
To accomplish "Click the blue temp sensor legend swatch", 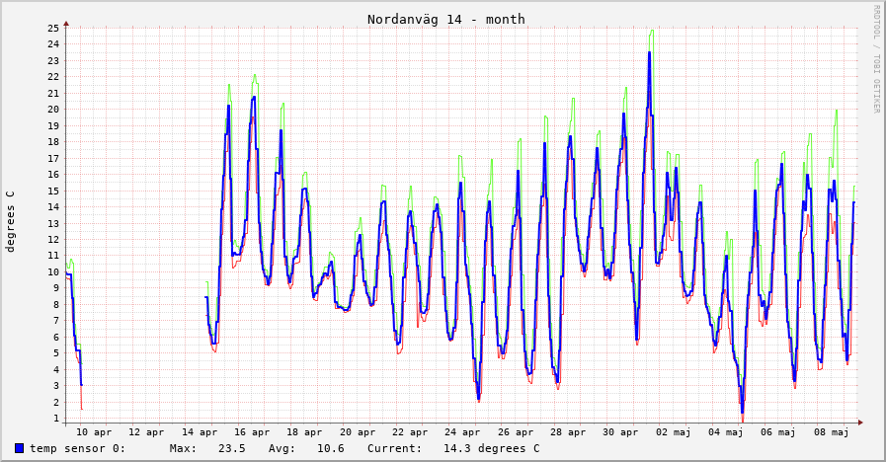I will (x=20, y=448).
